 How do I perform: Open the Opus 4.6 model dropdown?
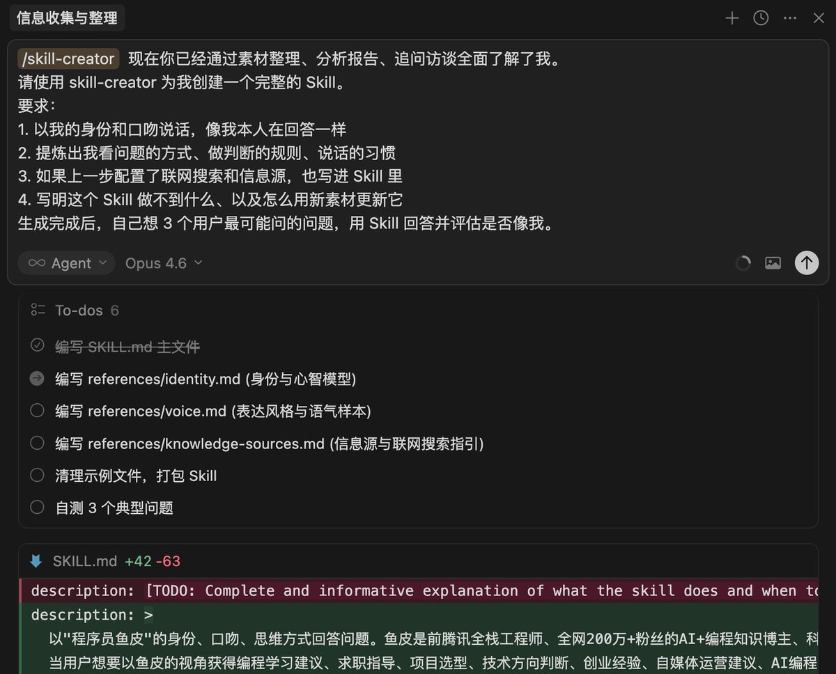point(164,263)
